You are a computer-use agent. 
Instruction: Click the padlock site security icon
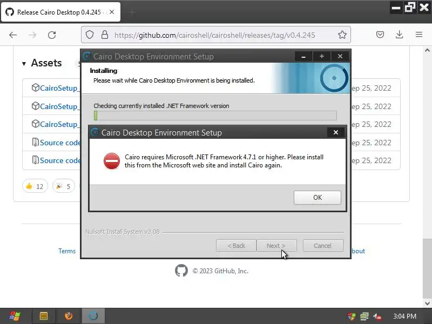pos(105,35)
